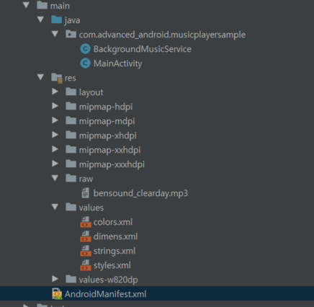Click the mipmap-xhdpi folder icon
This screenshot has width=314, height=307.
71,135
